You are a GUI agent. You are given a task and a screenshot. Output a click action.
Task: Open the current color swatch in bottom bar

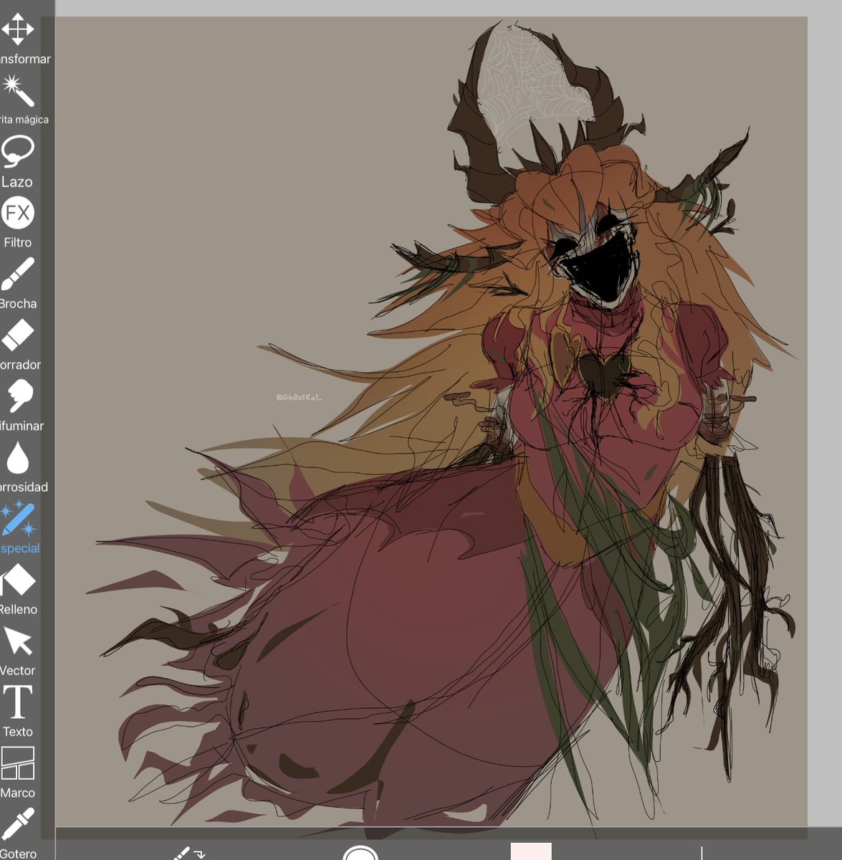click(x=531, y=851)
